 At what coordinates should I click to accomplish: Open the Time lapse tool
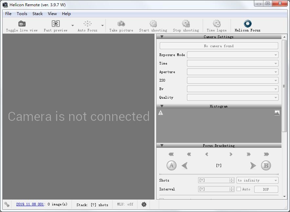pos(217,24)
